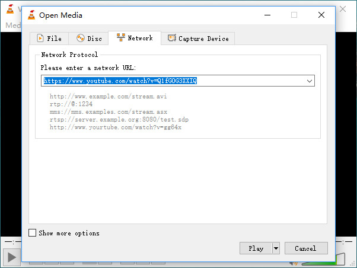This screenshot has height=268, width=357.
Task: Click the 'Please enter a network URL:' label
Action: 88,68
